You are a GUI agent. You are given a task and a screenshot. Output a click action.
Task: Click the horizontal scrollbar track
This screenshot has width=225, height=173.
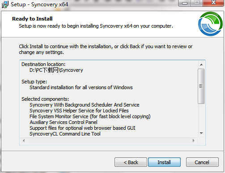pyautogui.click(x=109, y=140)
